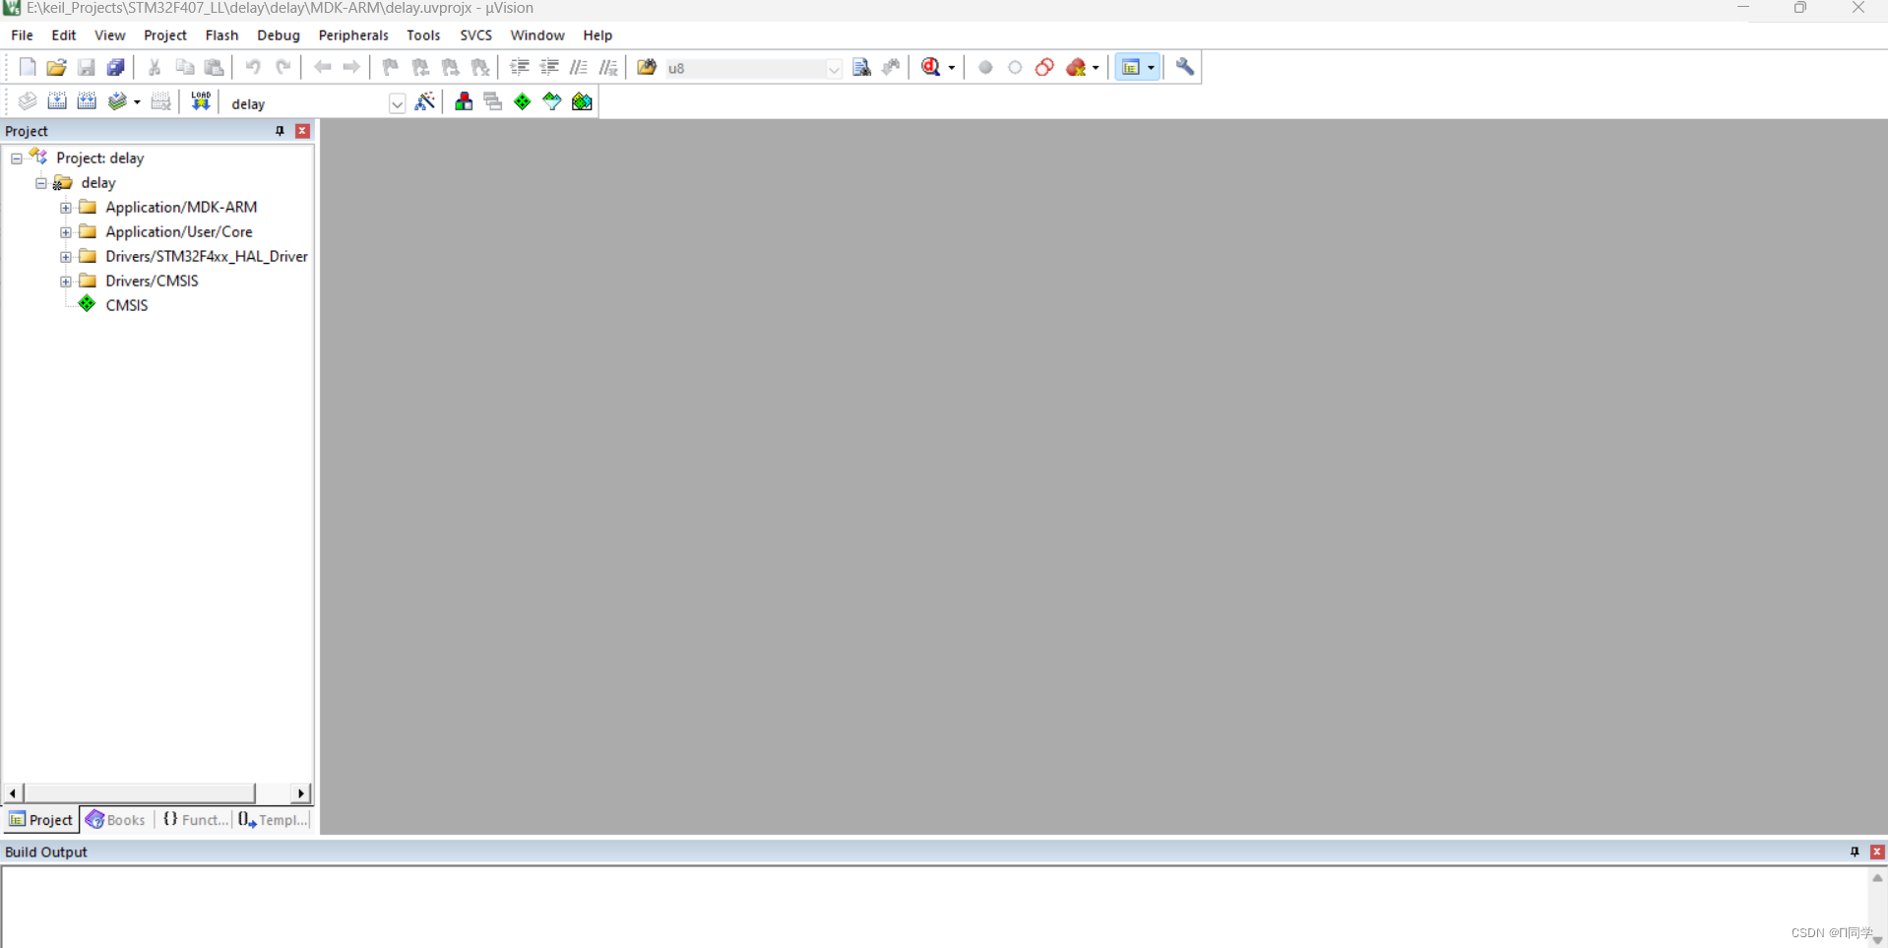The height and width of the screenshot is (948, 1888).
Task: Switch to the Books tab
Action: [116, 820]
